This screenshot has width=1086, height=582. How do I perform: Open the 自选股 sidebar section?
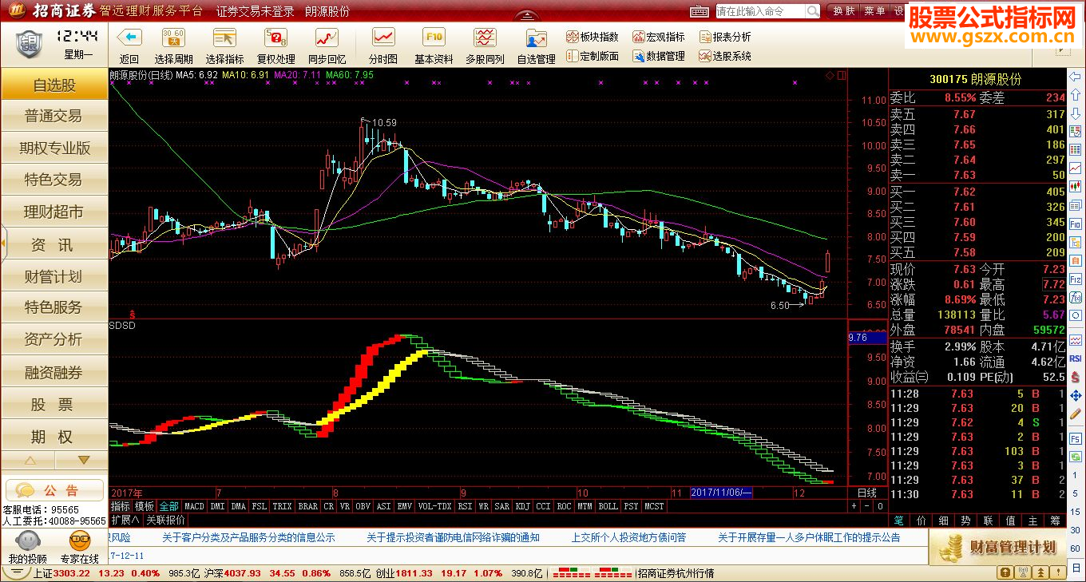[x=54, y=85]
